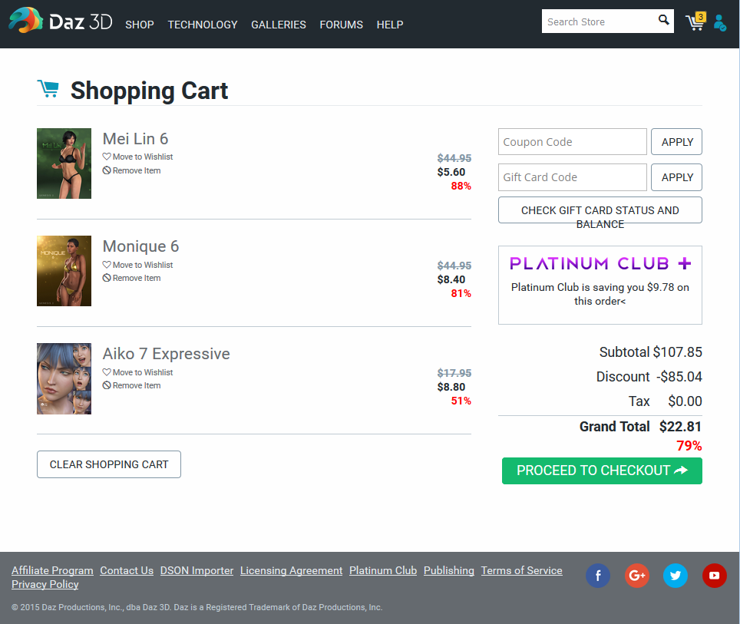This screenshot has width=740, height=624.
Task: Open the user account icon
Action: click(x=719, y=23)
